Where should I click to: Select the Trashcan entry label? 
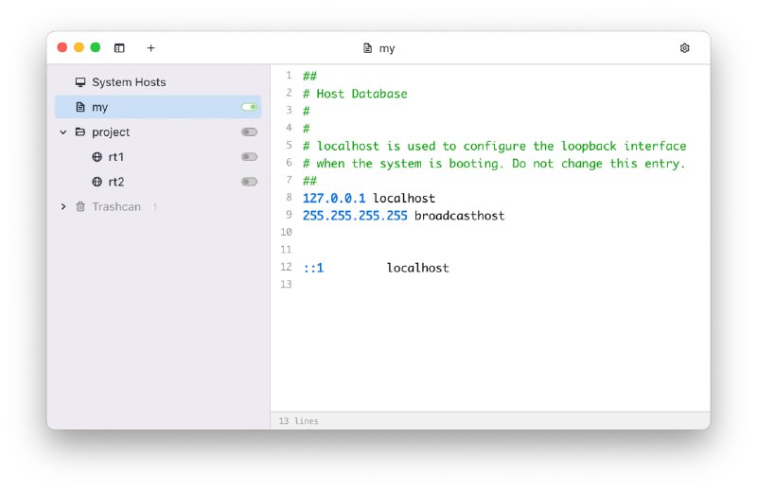pyautogui.click(x=115, y=206)
